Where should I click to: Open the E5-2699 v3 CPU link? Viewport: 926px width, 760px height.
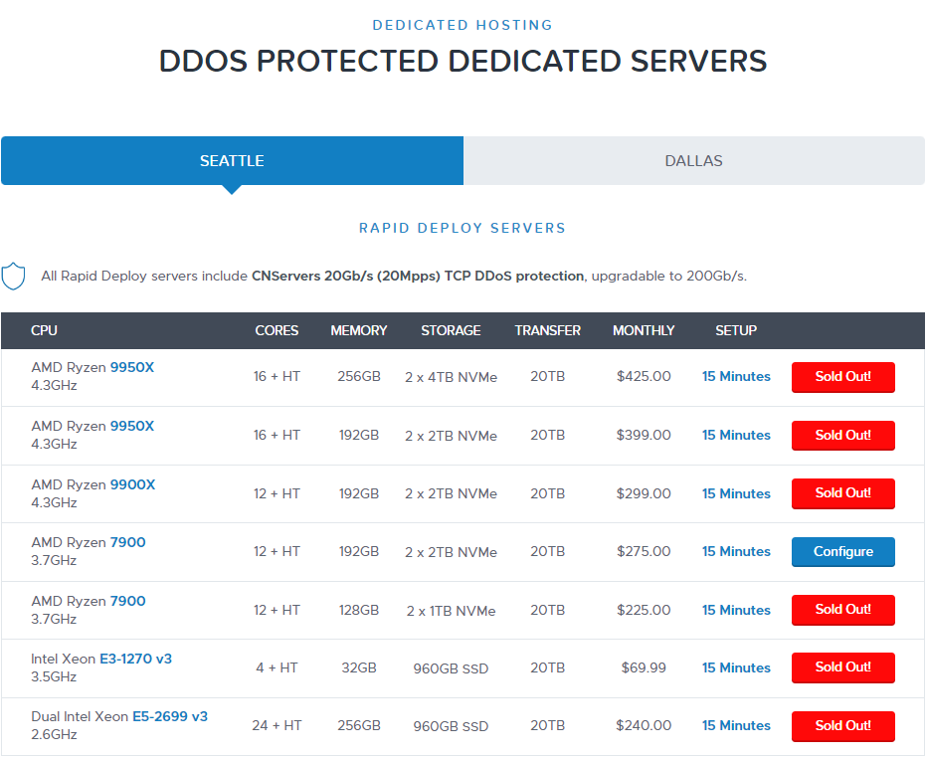[170, 716]
